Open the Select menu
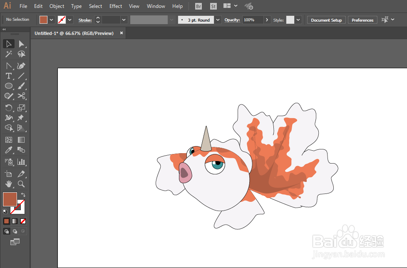The height and width of the screenshot is (268, 407). click(x=96, y=6)
